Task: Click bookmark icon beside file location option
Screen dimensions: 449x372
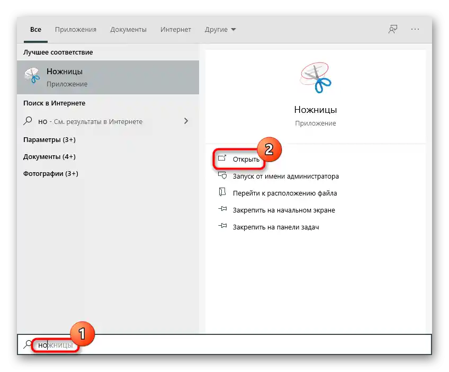Action: click(223, 193)
